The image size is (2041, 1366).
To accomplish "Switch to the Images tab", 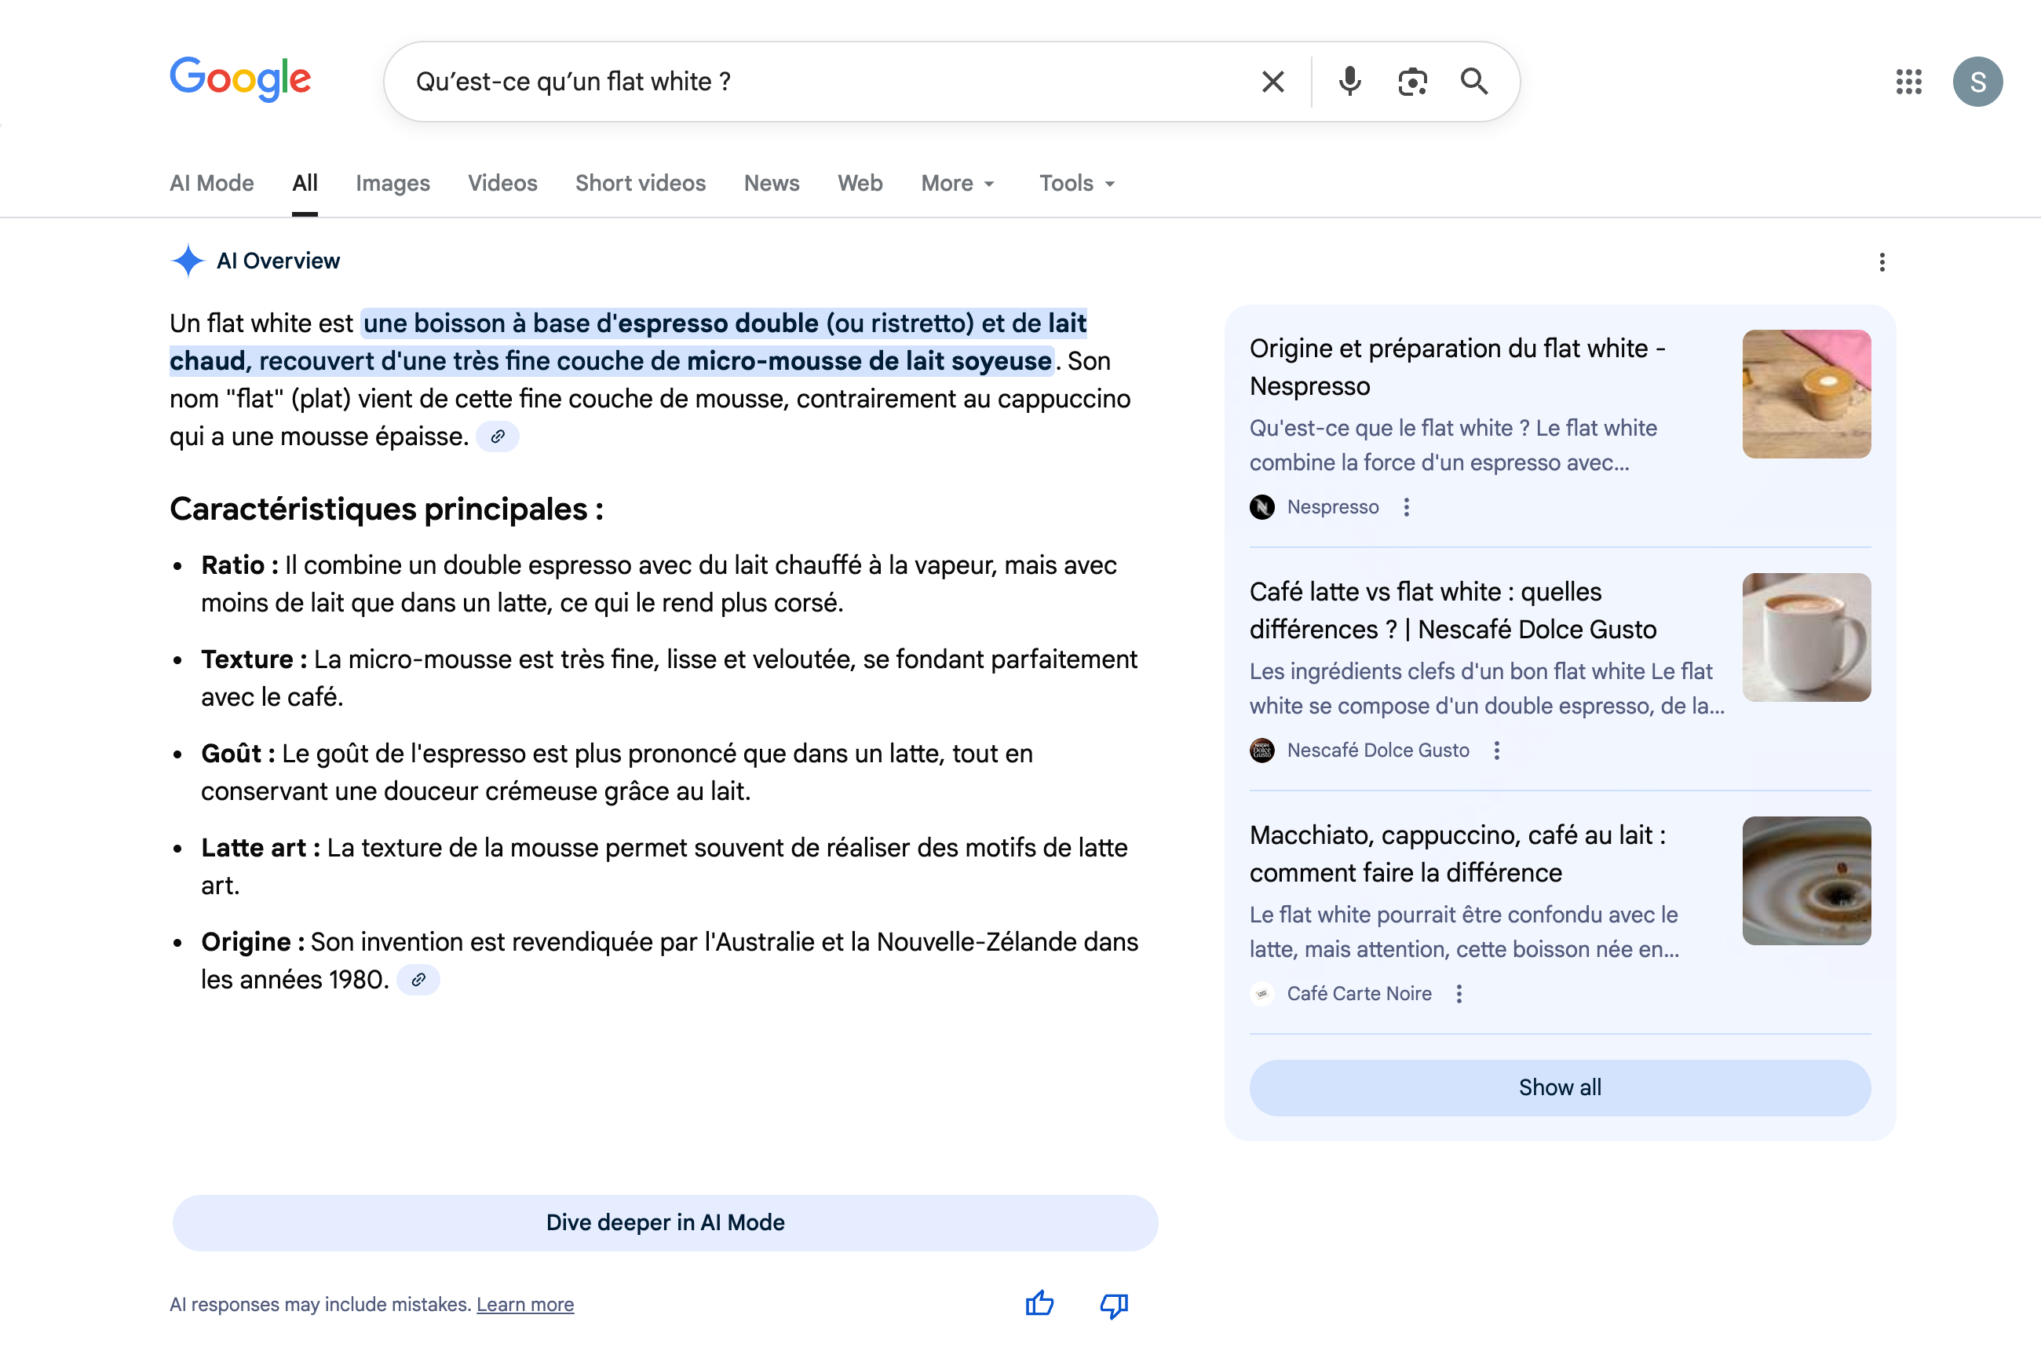I will click(392, 183).
